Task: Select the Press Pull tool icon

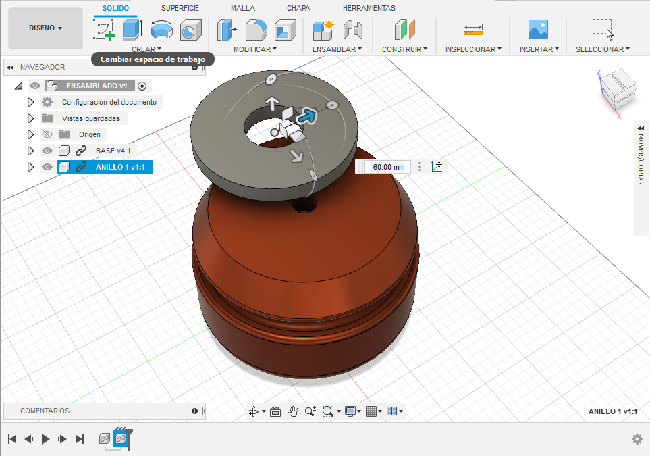Action: [227, 30]
